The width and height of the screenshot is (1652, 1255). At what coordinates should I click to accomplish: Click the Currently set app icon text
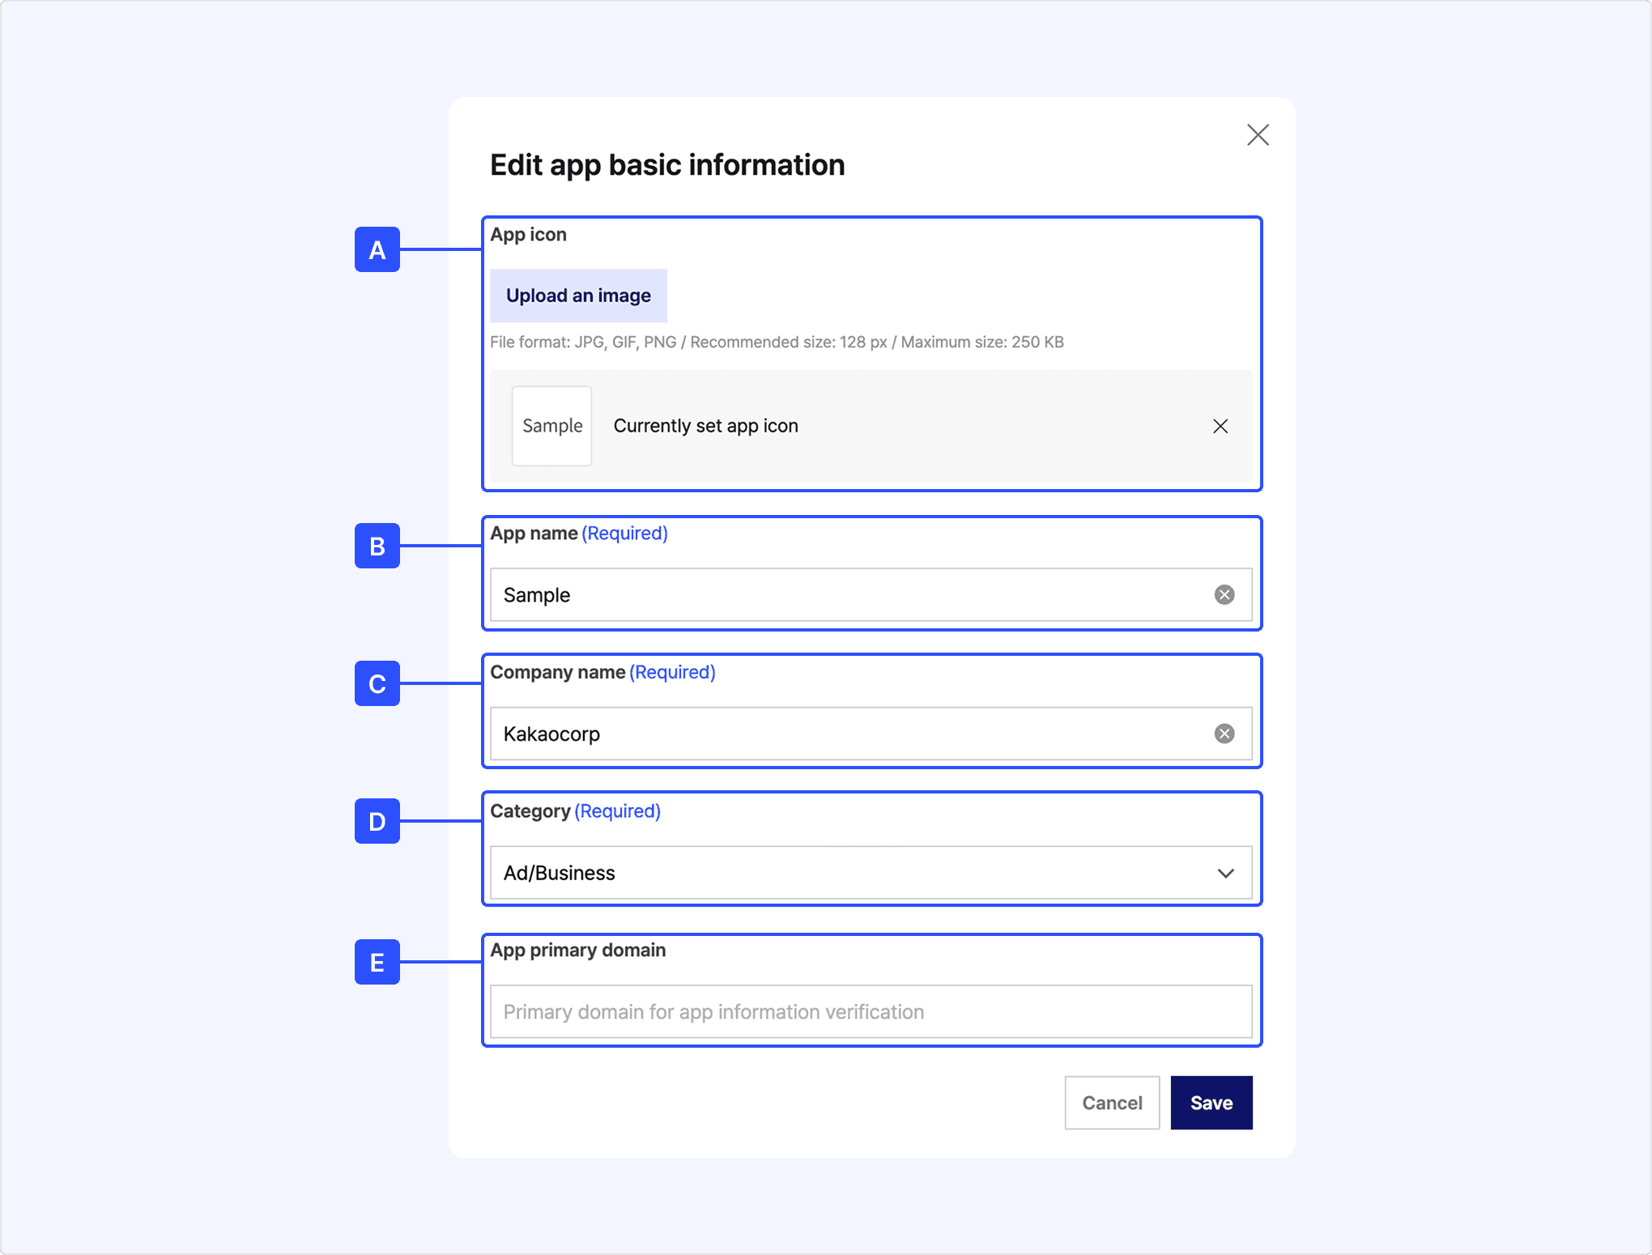[705, 426]
